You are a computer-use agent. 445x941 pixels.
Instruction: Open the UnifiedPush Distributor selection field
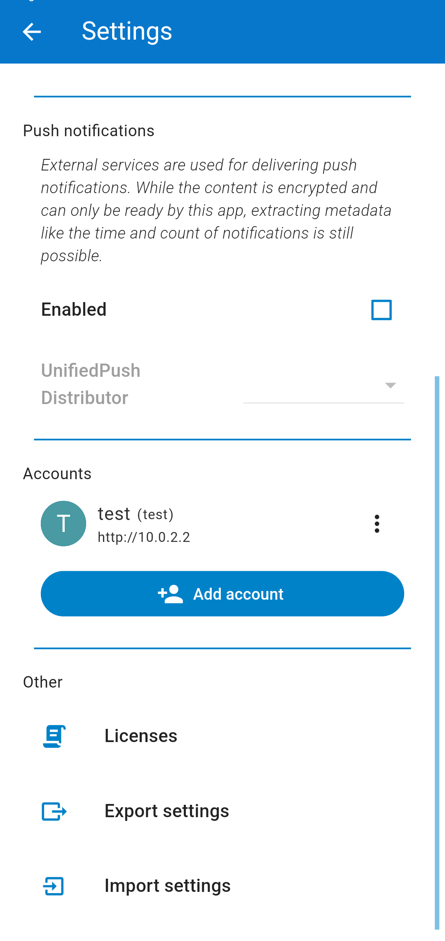click(323, 385)
